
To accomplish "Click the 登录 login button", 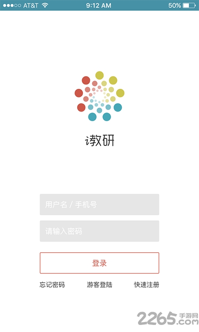I will tap(99, 263).
